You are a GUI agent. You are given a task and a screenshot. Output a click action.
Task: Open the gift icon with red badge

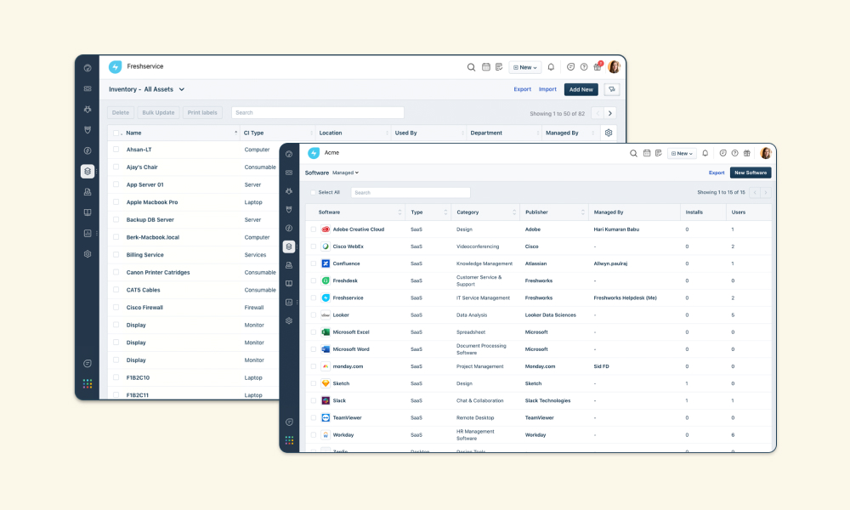pos(598,66)
